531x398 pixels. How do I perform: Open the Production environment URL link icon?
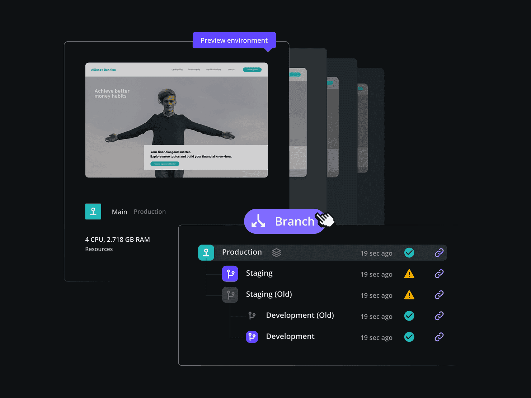(x=439, y=253)
